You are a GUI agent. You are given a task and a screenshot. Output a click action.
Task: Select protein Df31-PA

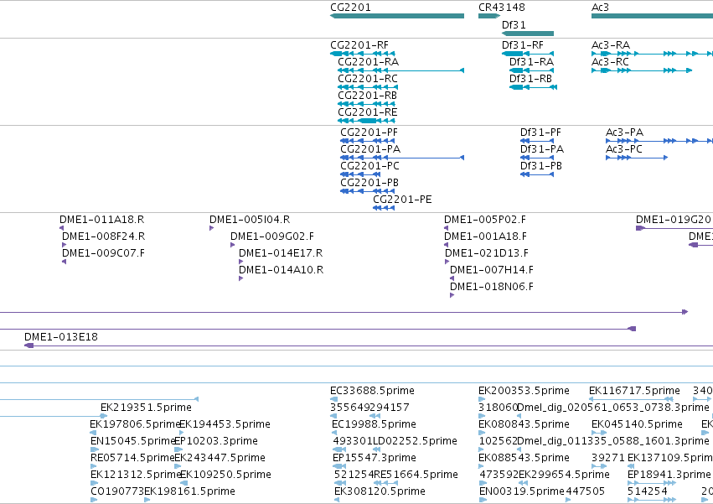[x=537, y=158]
